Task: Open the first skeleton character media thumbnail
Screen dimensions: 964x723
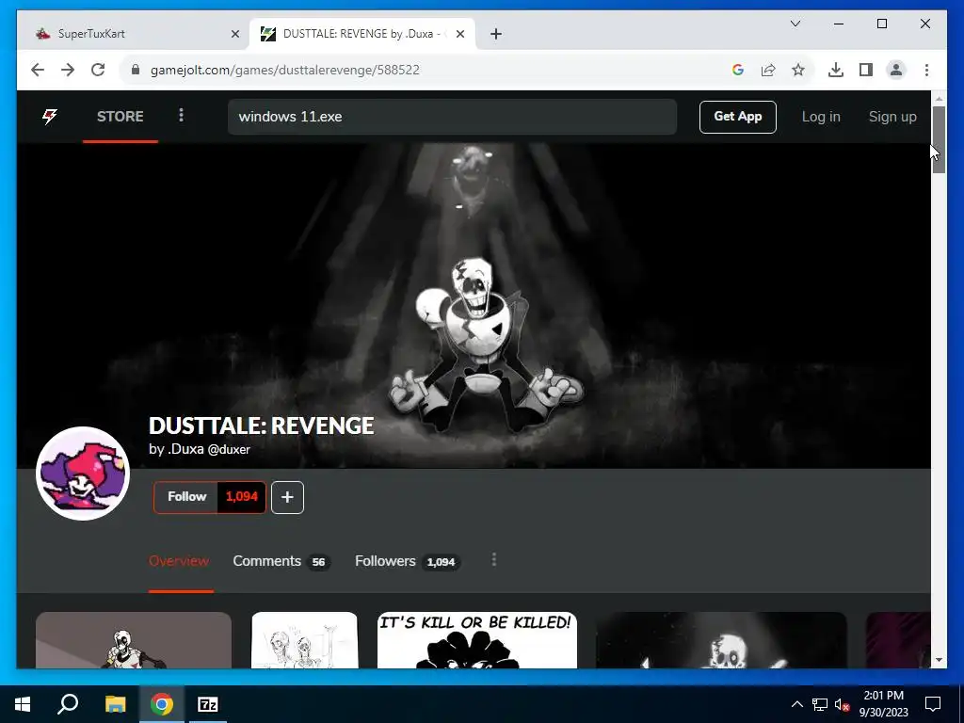Action: 134,640
